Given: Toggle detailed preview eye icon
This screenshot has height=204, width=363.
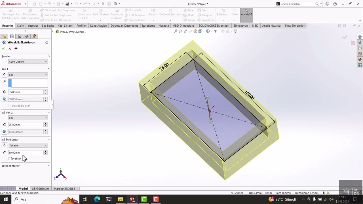Looking at the screenshot, I should pyautogui.click(x=16, y=48).
